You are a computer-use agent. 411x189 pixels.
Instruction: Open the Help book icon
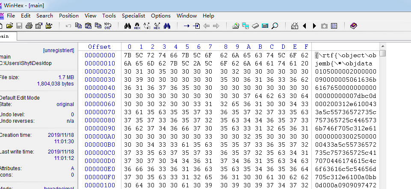354,26
